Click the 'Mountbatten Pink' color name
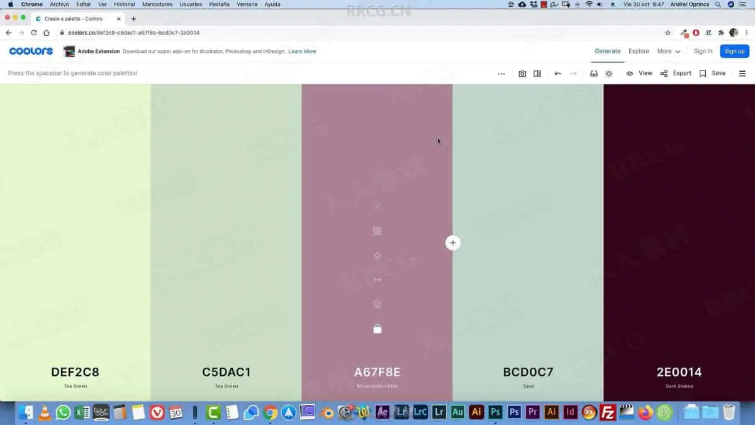755x425 pixels. [377, 386]
